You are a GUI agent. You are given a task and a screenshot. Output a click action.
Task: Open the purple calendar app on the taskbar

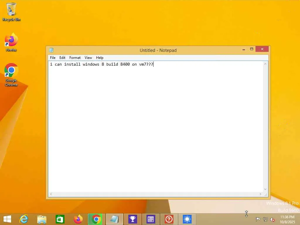[x=151, y=219]
